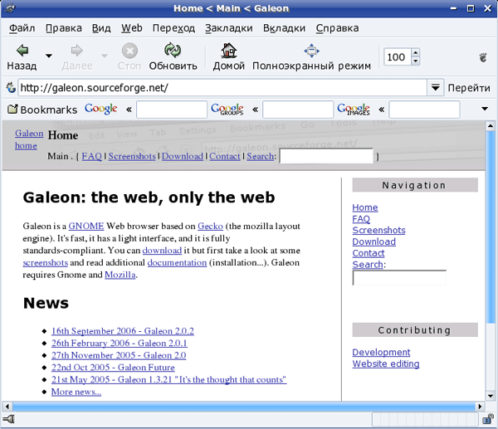
Task: Open the Закладки menu
Action: pos(229,28)
